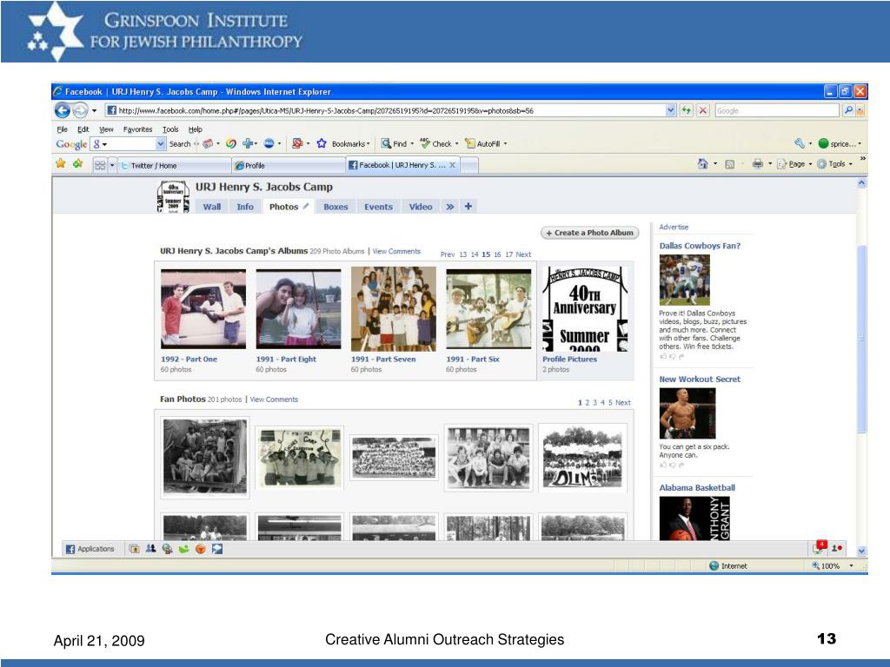The width and height of the screenshot is (890, 667).
Task: Open the recent pages dropdown arrow
Action: tap(94, 110)
